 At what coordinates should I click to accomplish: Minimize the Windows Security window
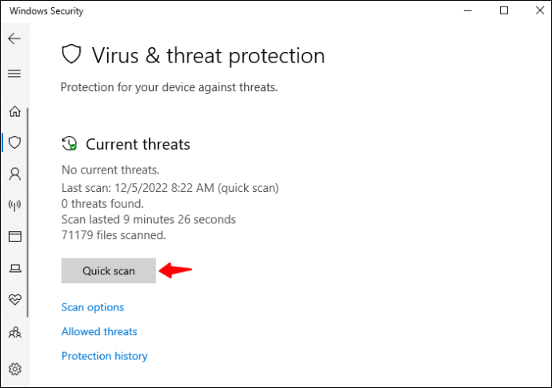coord(467,10)
